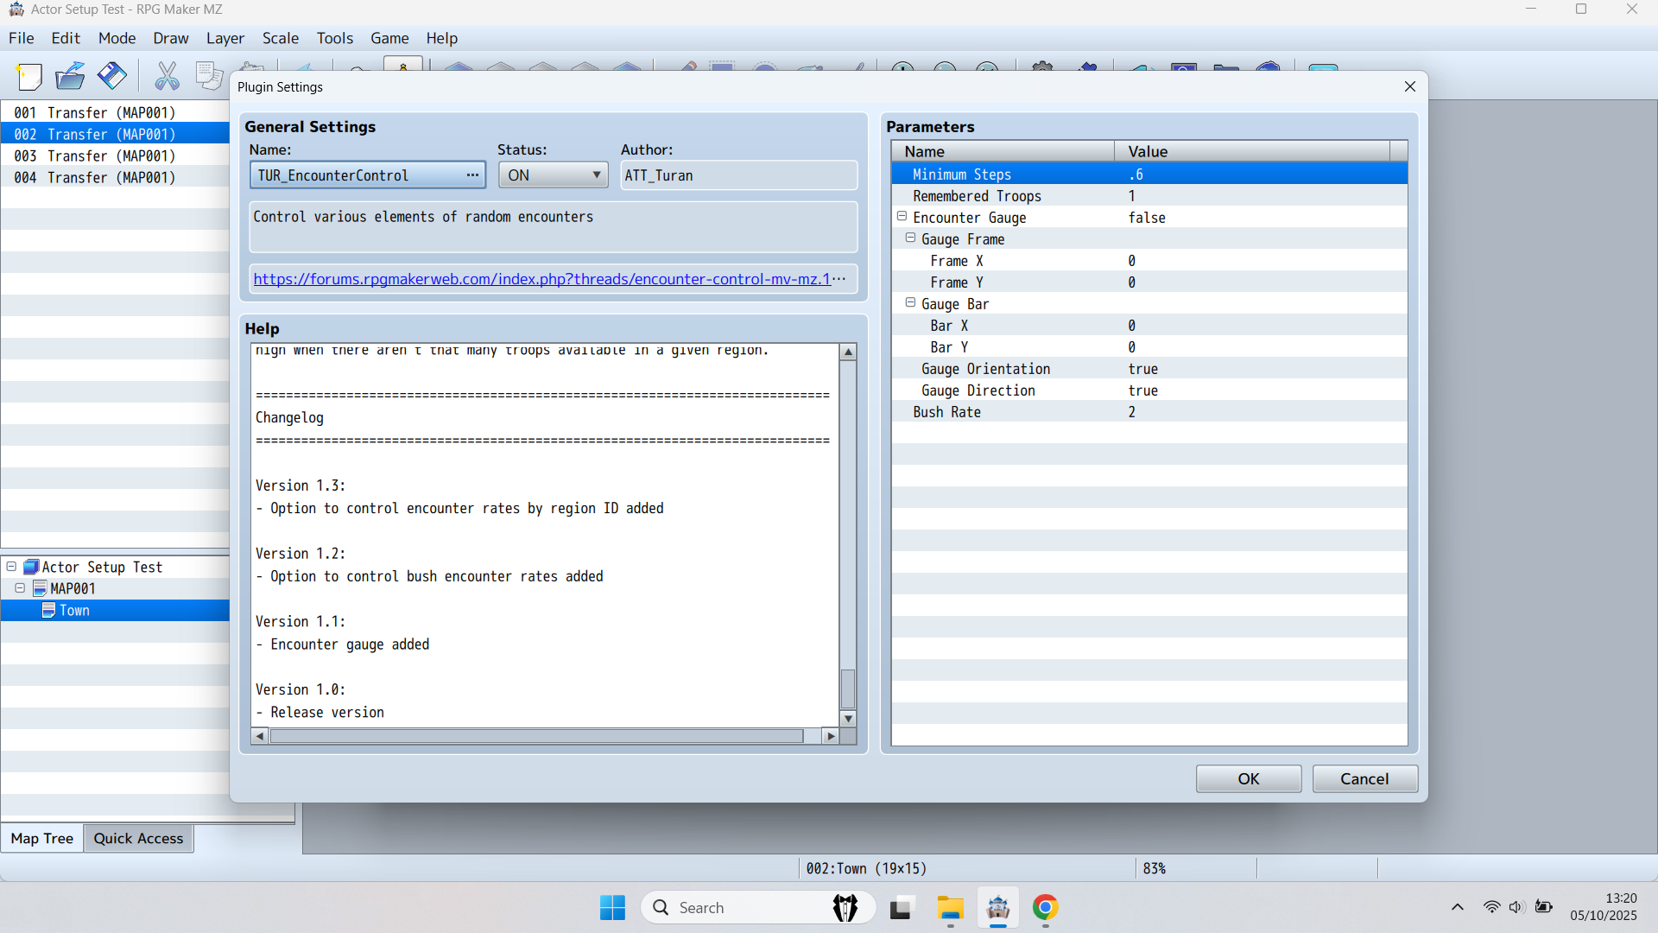Collapse the MAP001 tree node
This screenshot has width=1658, height=933.
click(20, 588)
